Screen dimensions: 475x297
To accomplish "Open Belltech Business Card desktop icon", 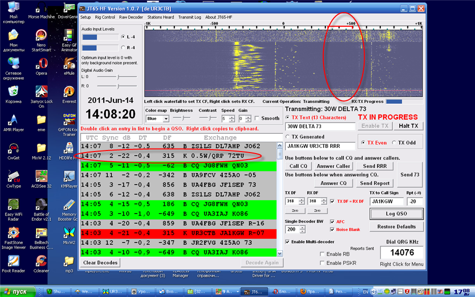I will (41, 238).
